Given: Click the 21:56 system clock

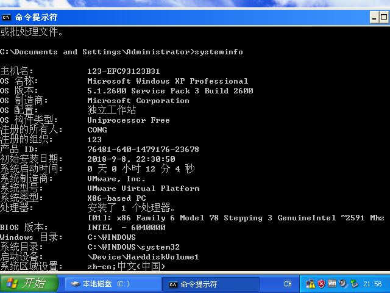Looking at the screenshot, I should [372, 284].
